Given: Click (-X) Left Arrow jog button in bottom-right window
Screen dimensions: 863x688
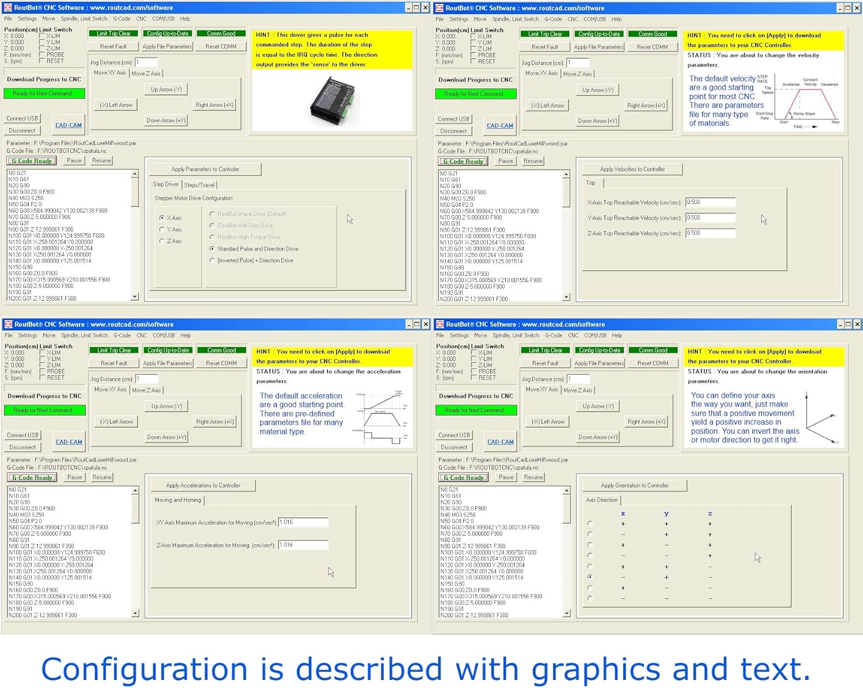Looking at the screenshot, I should pyautogui.click(x=548, y=422).
